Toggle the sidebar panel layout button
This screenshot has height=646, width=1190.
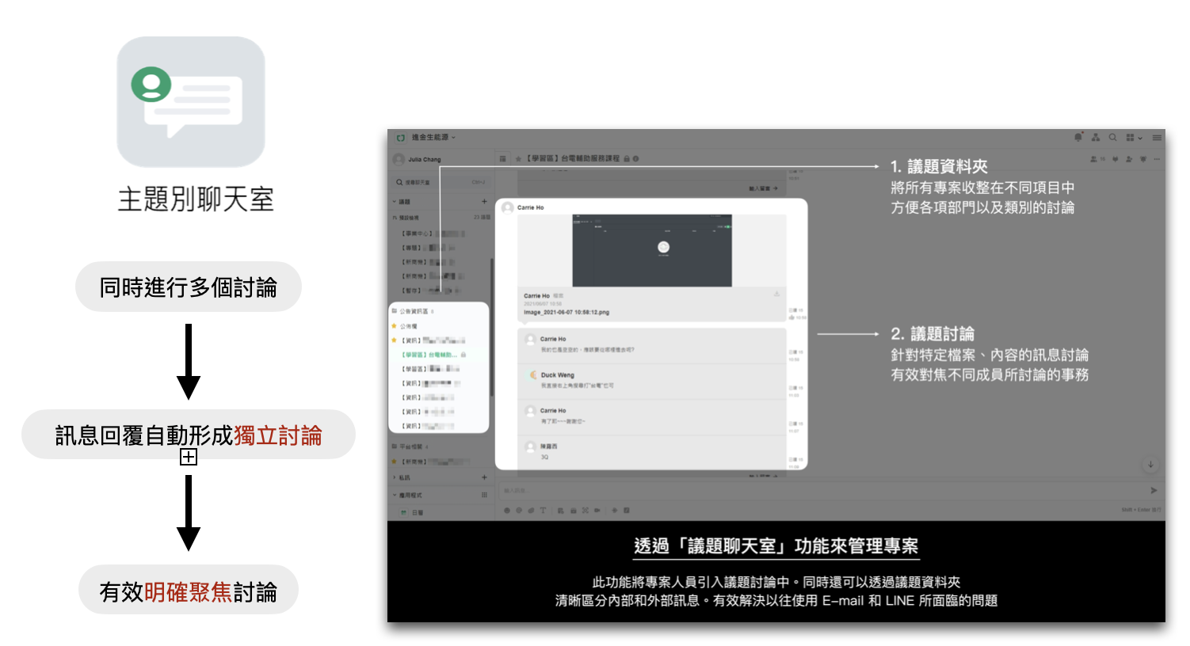[x=502, y=159]
